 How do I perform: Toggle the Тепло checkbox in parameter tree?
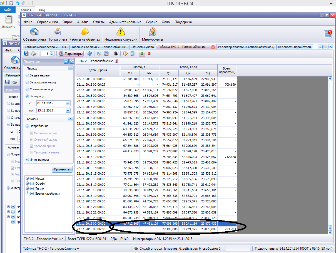(x=32, y=188)
